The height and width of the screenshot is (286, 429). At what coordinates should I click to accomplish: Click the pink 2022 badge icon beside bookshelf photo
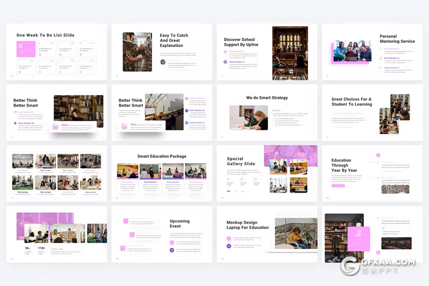tap(55, 127)
